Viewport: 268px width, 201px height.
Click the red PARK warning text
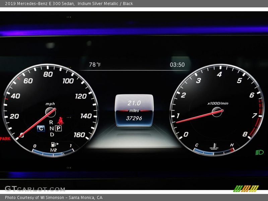[5, 139]
